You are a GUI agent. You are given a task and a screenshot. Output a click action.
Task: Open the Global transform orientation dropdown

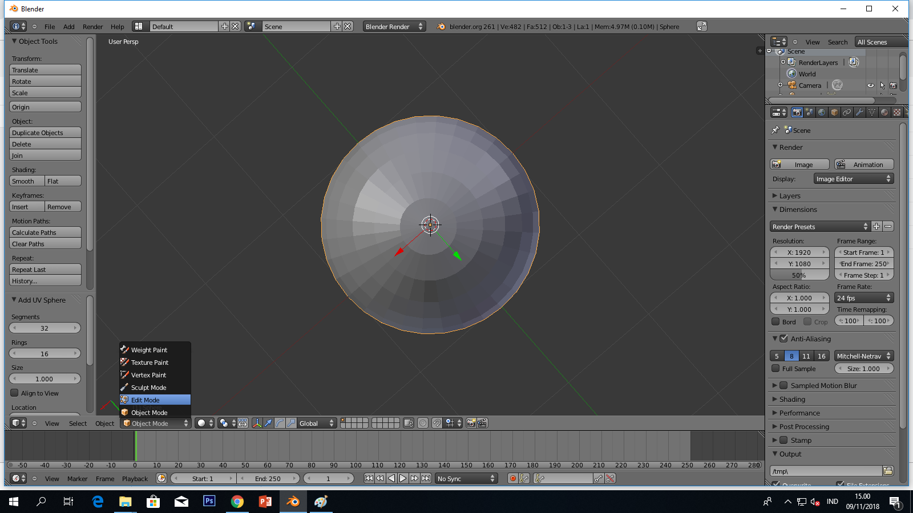pos(313,423)
